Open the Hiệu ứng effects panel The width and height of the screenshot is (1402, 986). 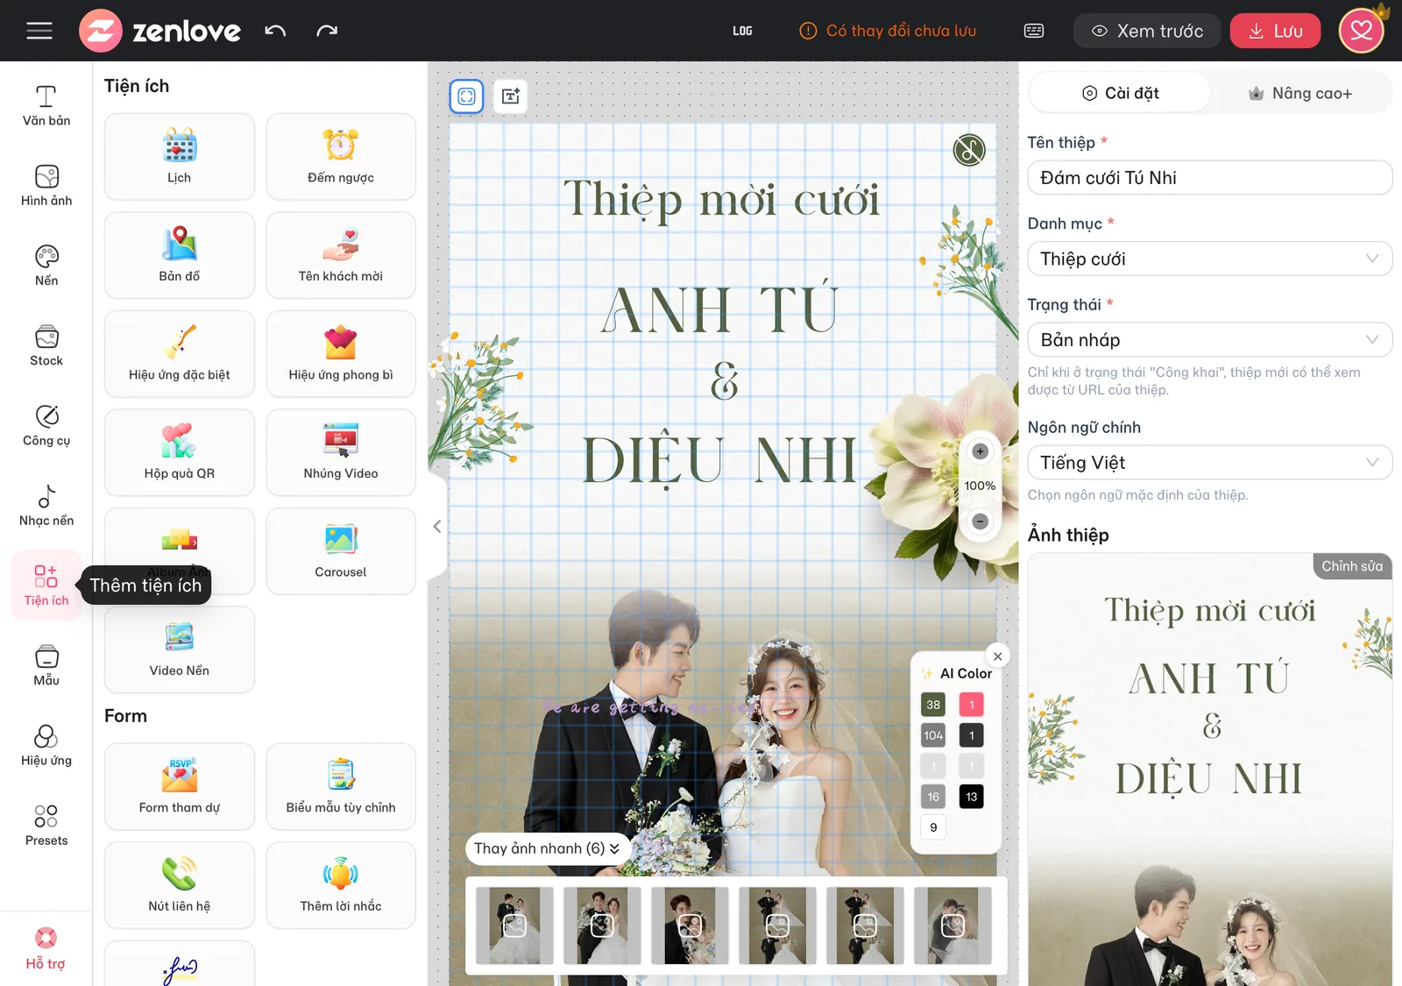[x=46, y=745]
